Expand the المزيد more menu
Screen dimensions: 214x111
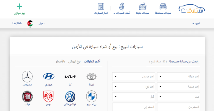pos(196,23)
